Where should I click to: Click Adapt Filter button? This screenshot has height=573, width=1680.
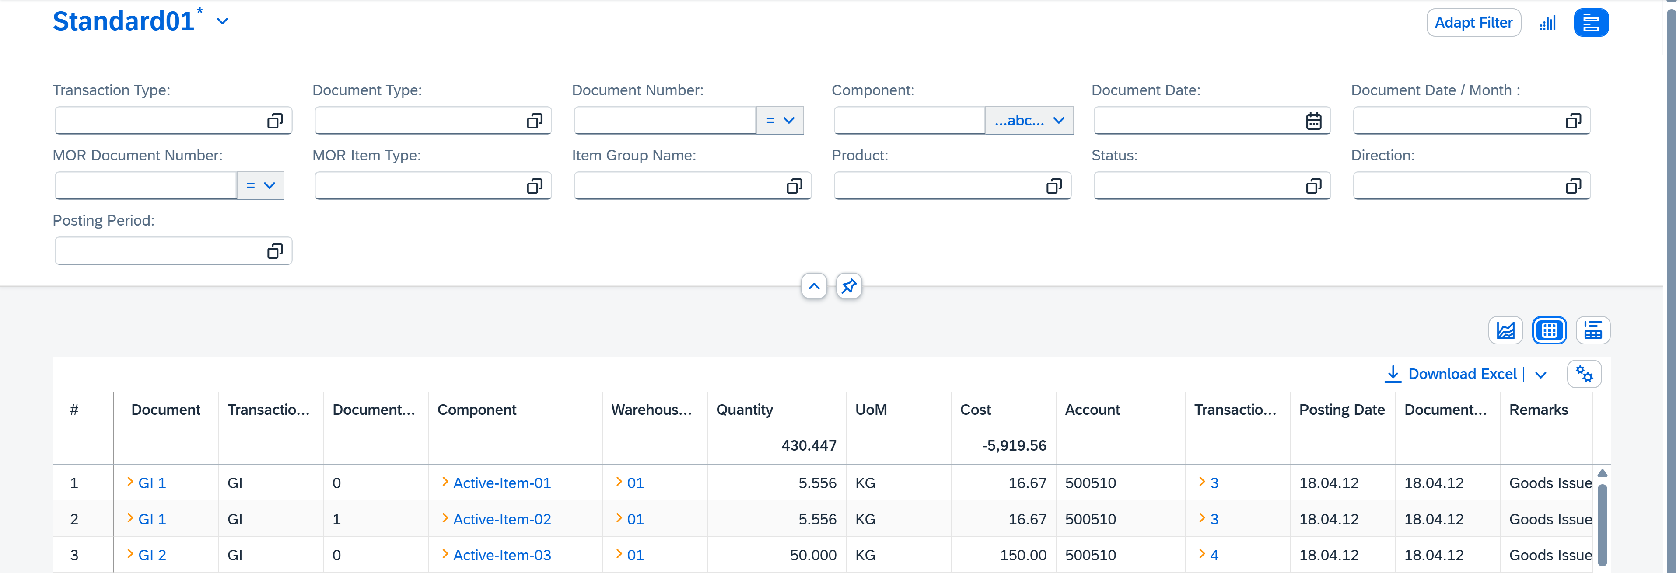pos(1473,23)
